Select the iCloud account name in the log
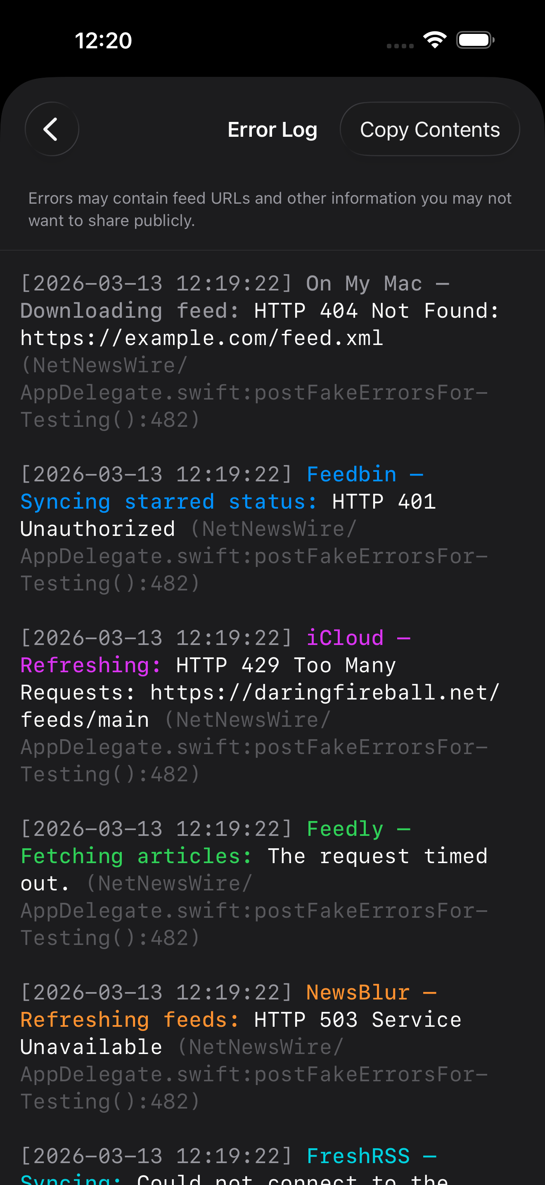The image size is (545, 1185). coord(345,637)
